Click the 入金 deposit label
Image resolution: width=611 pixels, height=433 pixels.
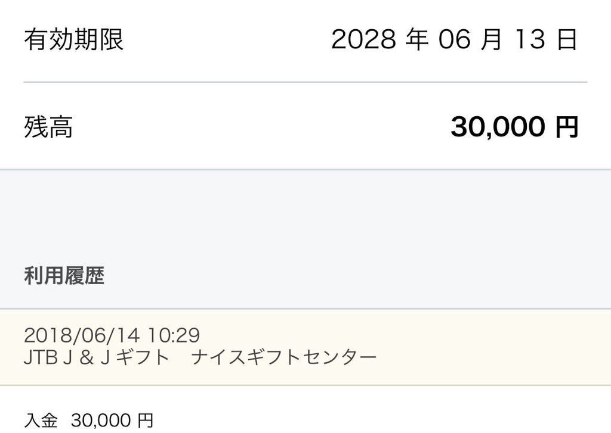41,422
